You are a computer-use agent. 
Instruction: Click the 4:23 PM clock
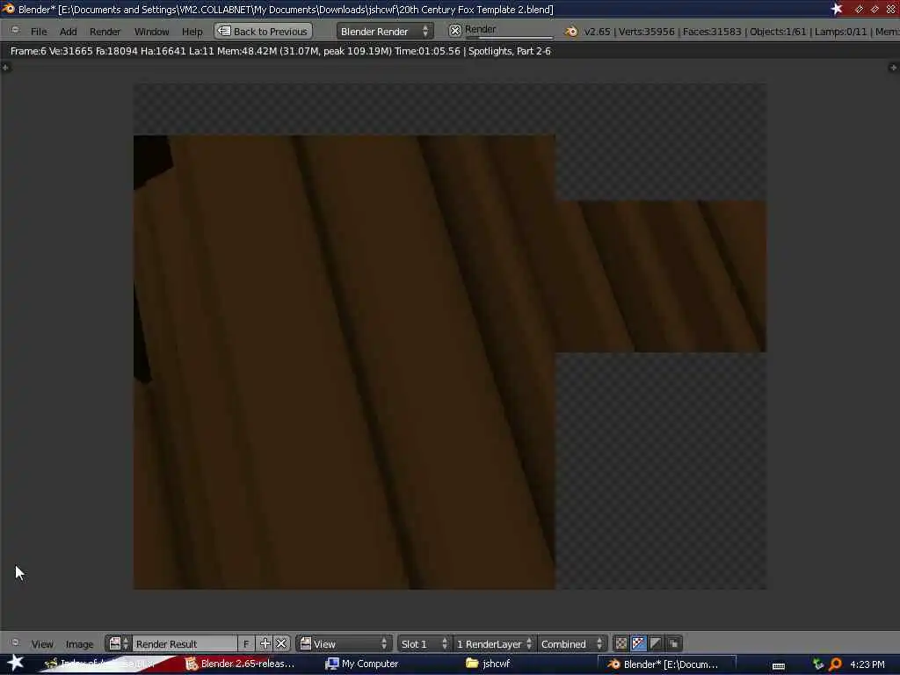click(x=867, y=664)
